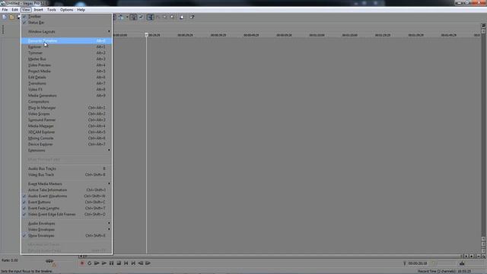
Task: Click the timeline cursor marker on the ruler
Action: [147, 35]
